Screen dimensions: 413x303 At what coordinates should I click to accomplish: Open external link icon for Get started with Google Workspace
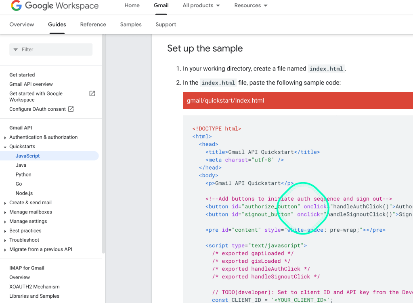92,93
